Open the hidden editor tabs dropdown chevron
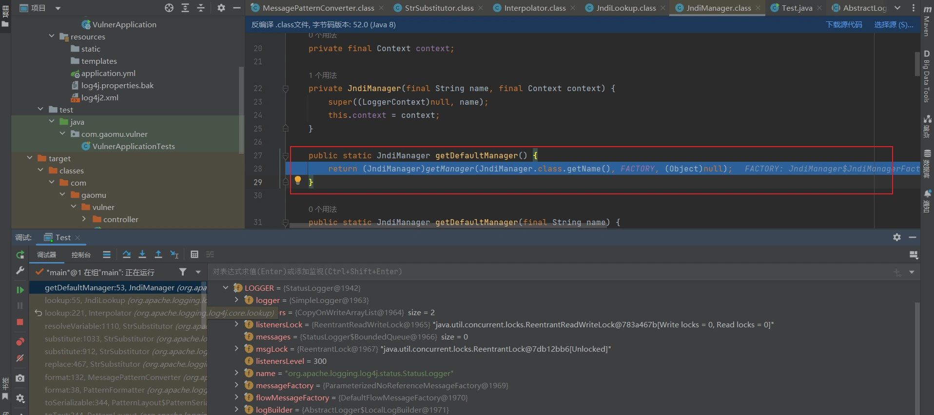 (x=897, y=8)
